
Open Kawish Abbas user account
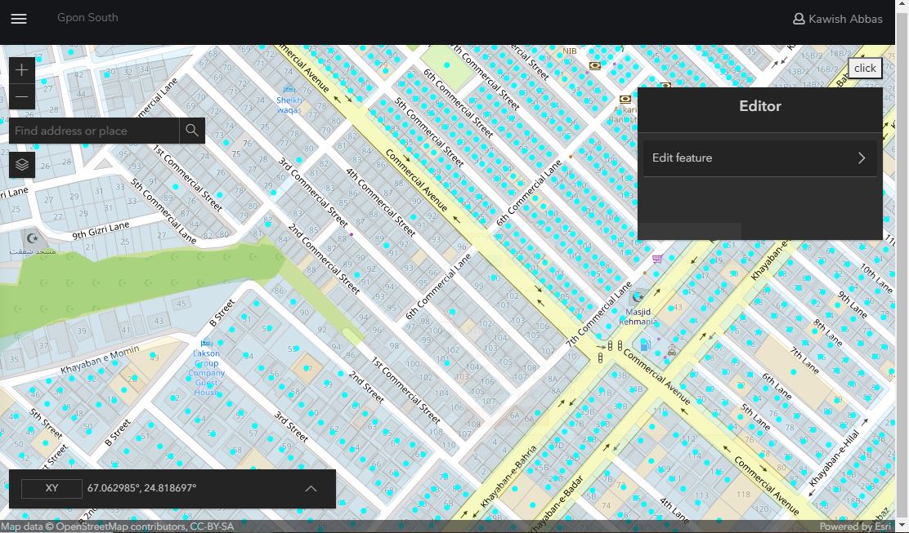[x=838, y=19]
